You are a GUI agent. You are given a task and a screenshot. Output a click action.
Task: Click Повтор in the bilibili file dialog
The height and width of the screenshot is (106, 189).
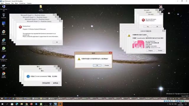pyautogui.click(x=150, y=51)
